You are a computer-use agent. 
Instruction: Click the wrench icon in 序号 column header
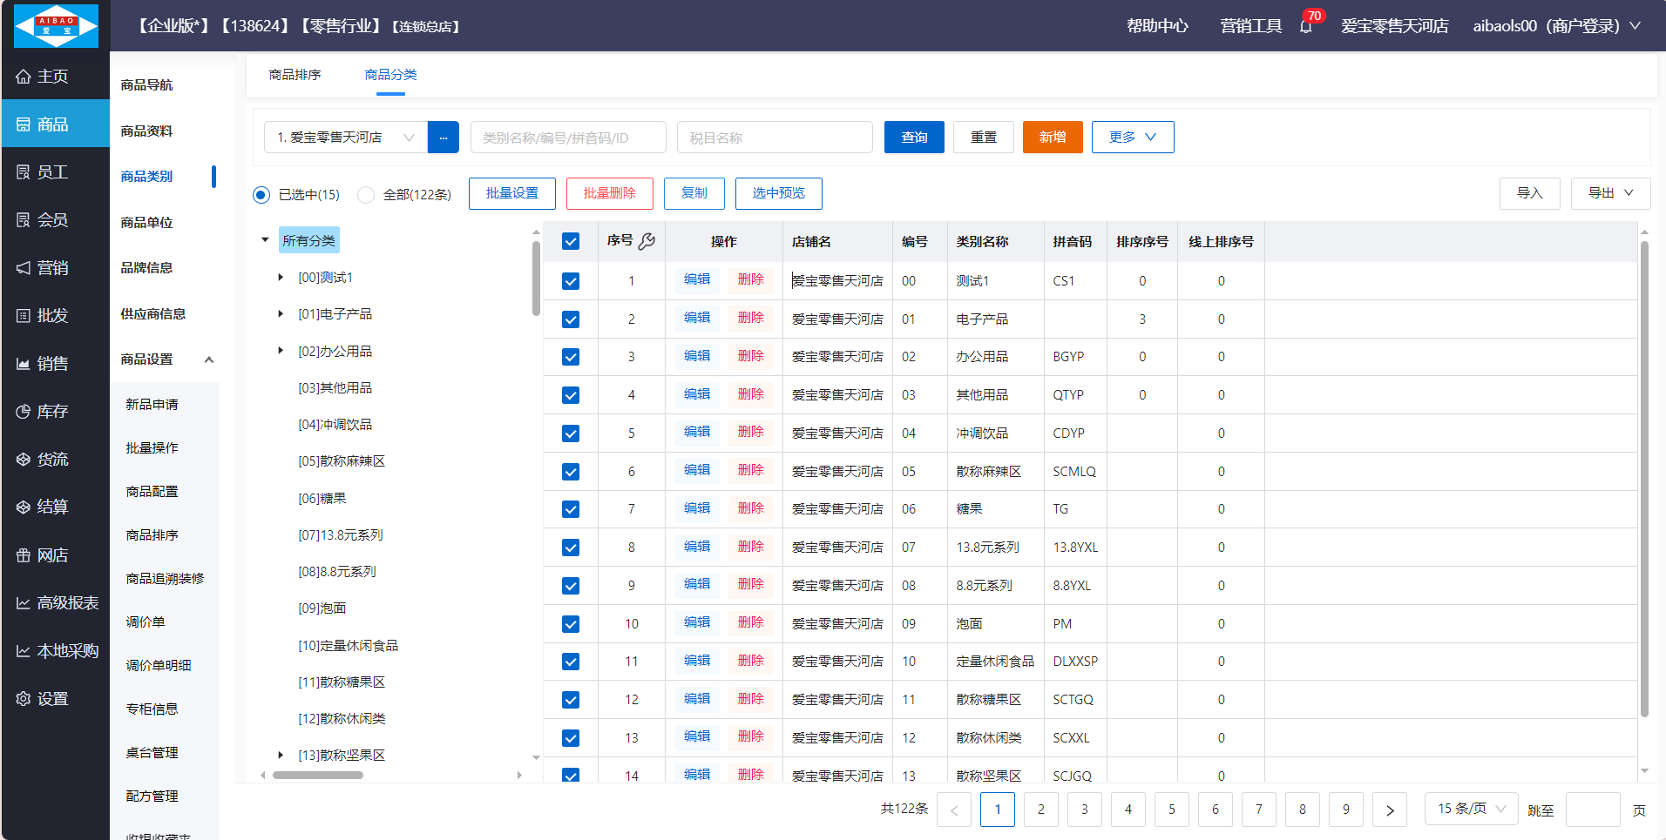point(647,241)
